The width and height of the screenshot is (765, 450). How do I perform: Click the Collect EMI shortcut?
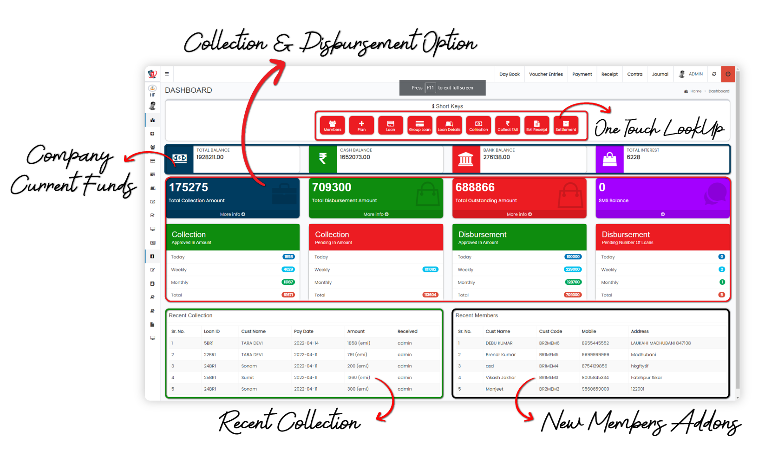pos(507,125)
